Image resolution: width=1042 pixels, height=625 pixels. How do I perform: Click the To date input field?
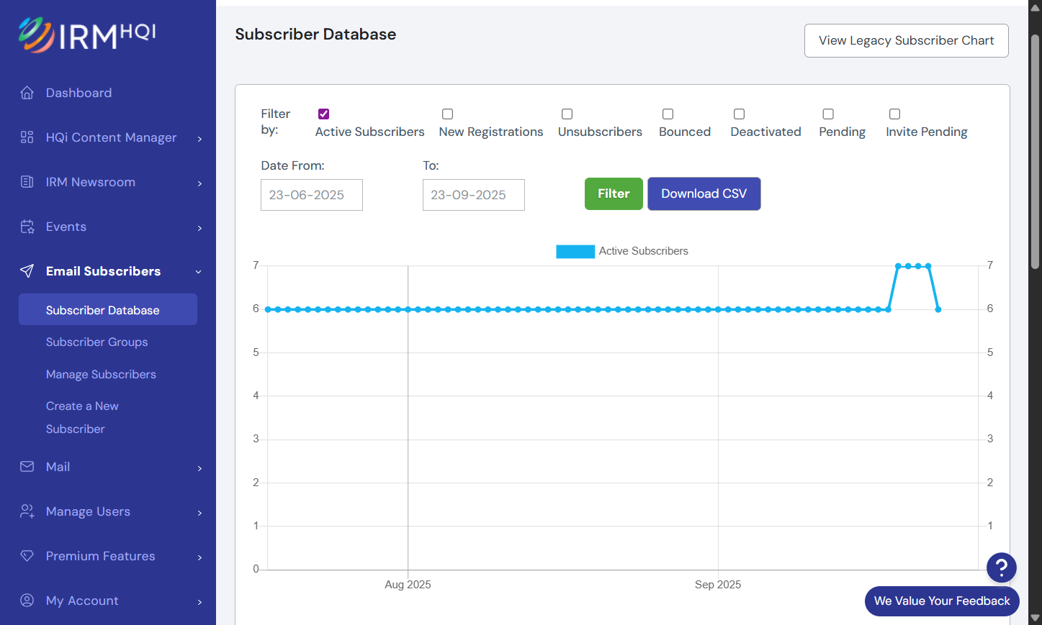474,195
